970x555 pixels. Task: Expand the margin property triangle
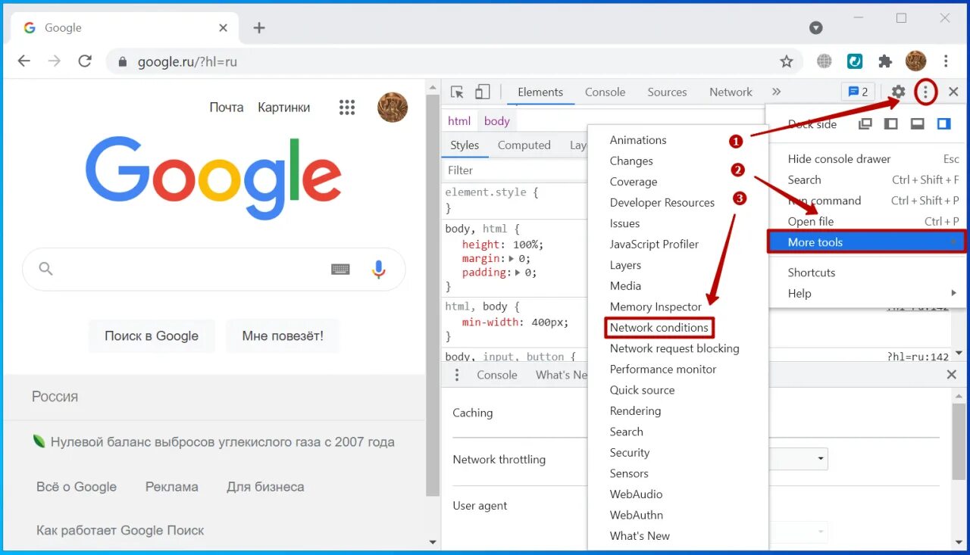click(x=511, y=258)
